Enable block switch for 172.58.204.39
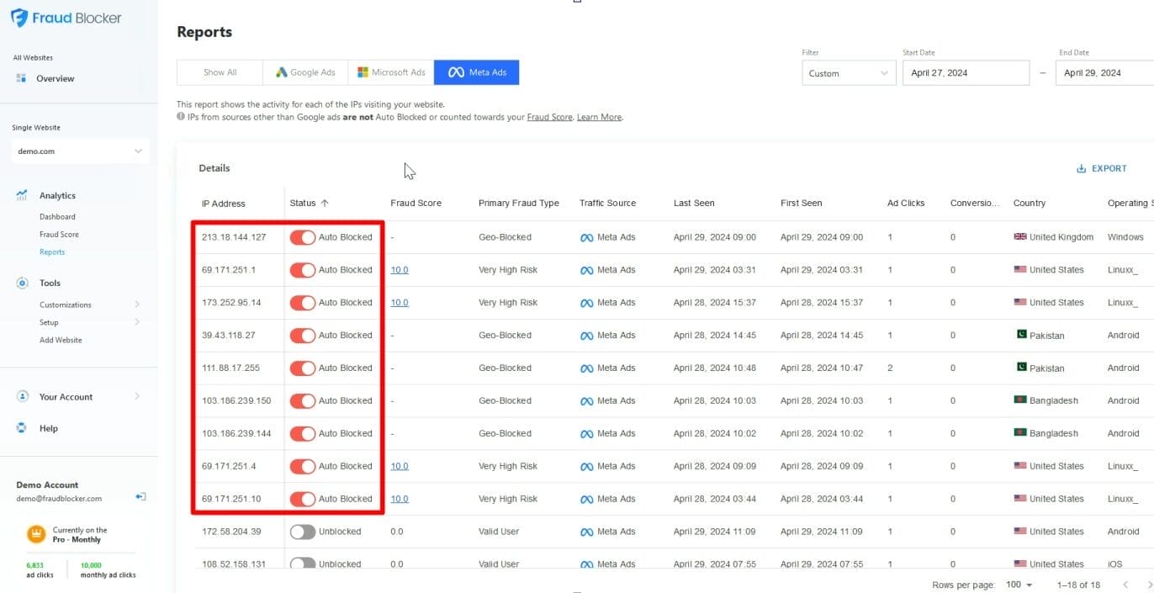 click(303, 532)
